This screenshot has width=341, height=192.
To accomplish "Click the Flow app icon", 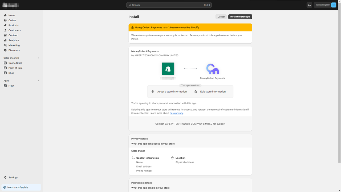I will (5, 86).
